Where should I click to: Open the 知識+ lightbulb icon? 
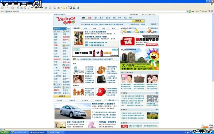pos(136,31)
